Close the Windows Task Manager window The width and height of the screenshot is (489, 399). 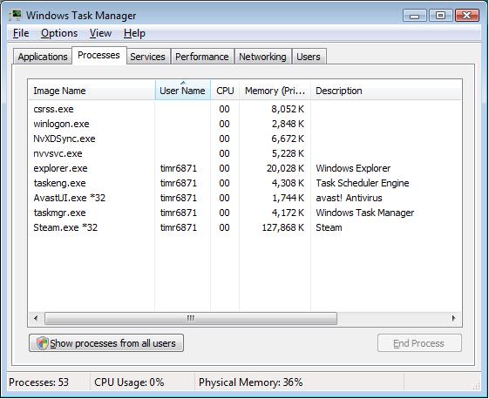tap(467, 15)
